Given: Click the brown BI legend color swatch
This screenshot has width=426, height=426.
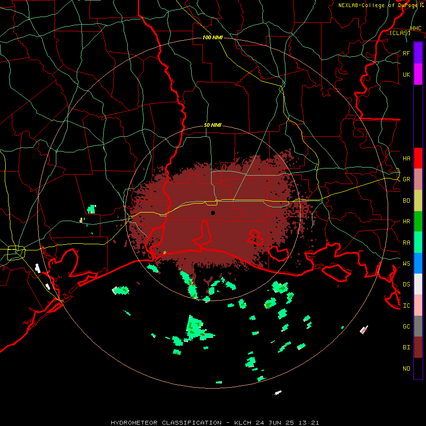Looking at the screenshot, I should [x=418, y=347].
